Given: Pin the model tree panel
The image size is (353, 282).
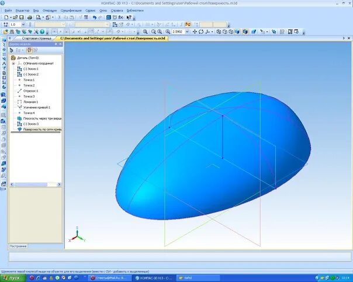Looking at the screenshot, I should (56, 44).
